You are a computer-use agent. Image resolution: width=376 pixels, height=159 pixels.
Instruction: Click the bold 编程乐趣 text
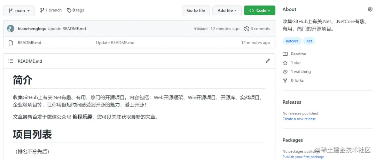click(82, 117)
